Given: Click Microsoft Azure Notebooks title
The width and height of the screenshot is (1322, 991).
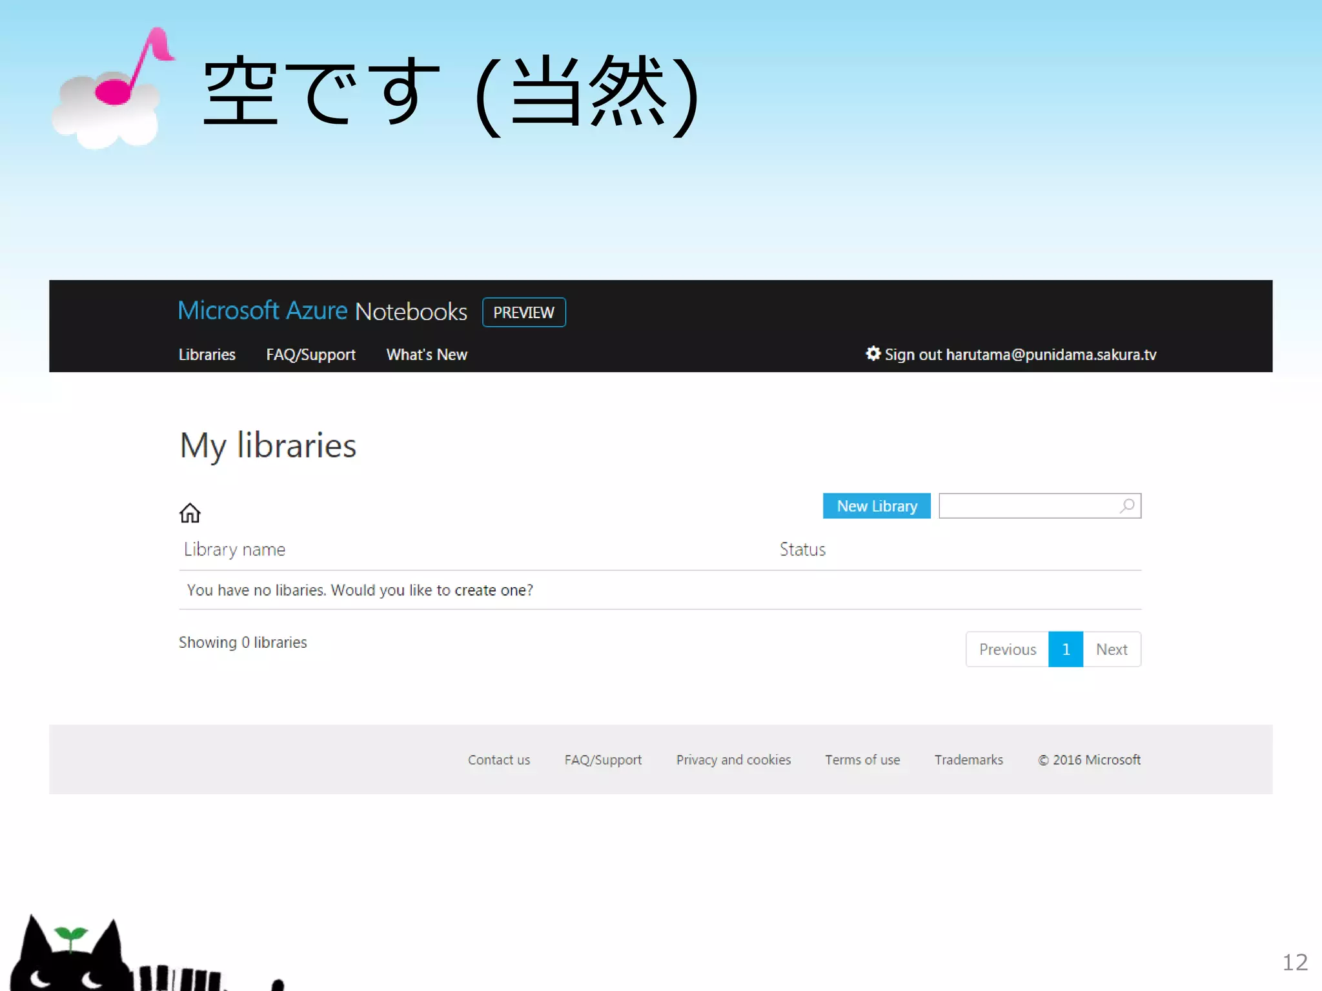Looking at the screenshot, I should point(322,311).
